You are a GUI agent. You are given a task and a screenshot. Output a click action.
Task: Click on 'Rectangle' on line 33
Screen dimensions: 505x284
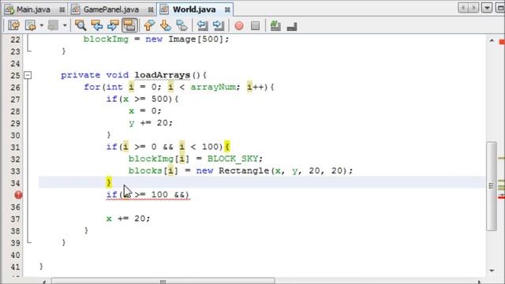(x=244, y=170)
